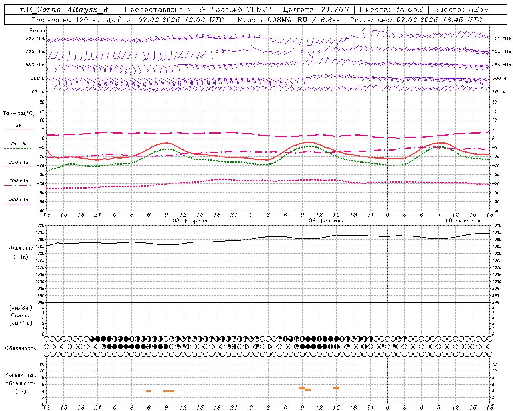Click the 500 гПа entry in temperature legend

point(19,199)
